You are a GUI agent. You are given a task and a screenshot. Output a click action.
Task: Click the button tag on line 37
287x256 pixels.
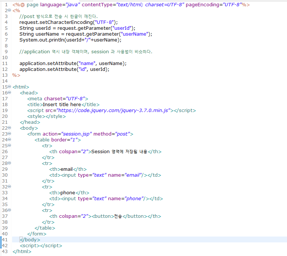coord(119,216)
